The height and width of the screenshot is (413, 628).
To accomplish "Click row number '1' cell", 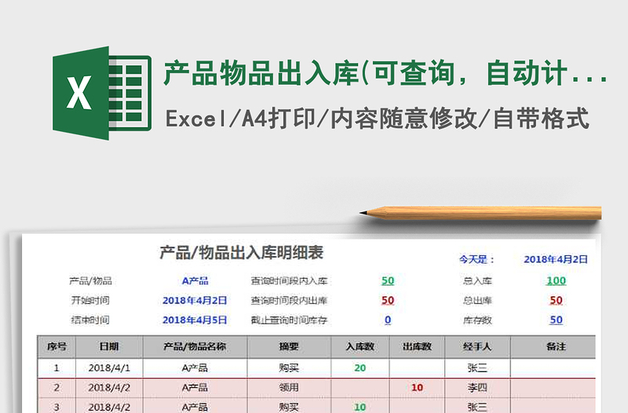I will pyautogui.click(x=57, y=368).
